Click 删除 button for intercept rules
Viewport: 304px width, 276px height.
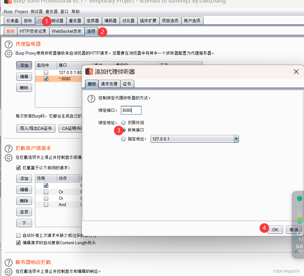coord(24,201)
